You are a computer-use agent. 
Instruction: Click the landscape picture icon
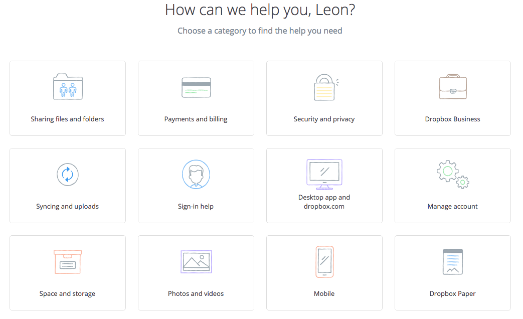[196, 262]
